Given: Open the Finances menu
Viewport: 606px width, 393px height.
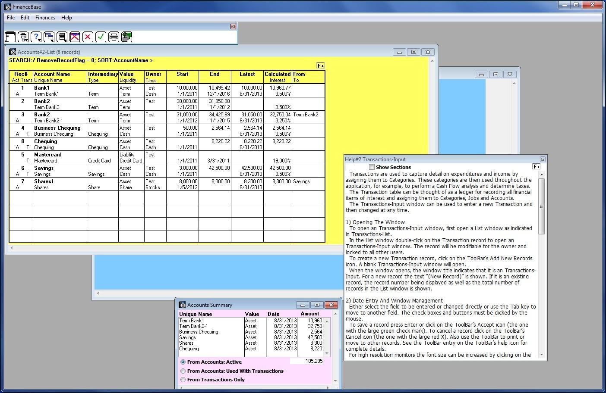Looking at the screenshot, I should tap(45, 18).
